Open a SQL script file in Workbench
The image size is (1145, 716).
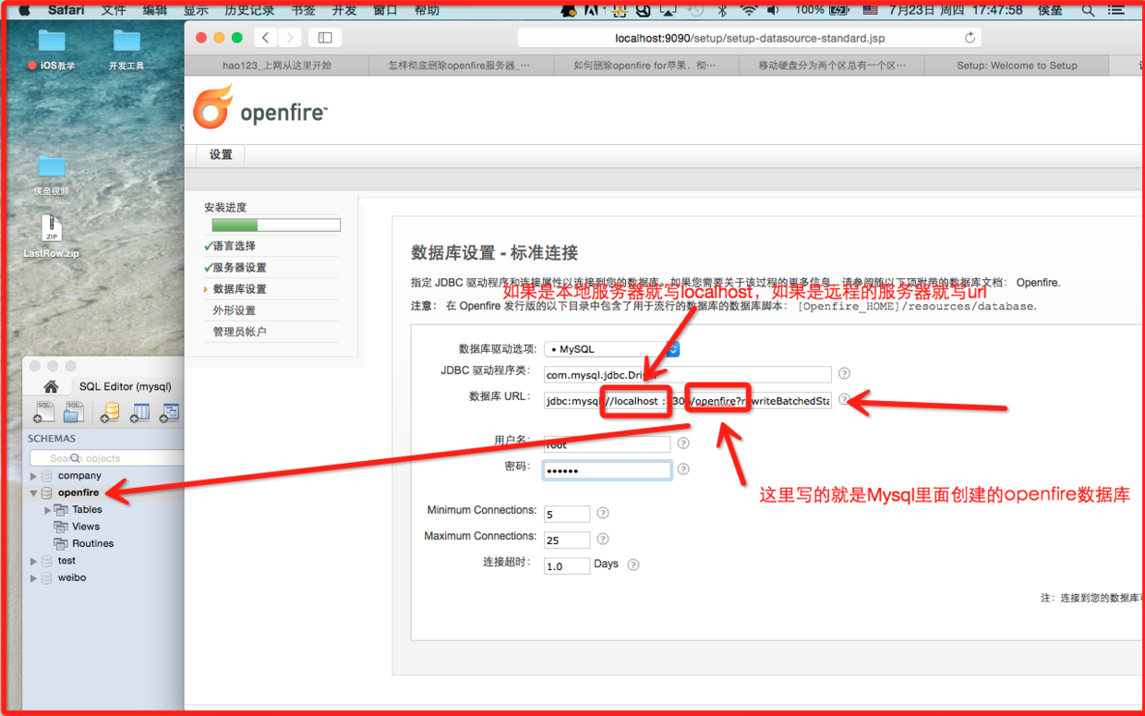[x=73, y=412]
